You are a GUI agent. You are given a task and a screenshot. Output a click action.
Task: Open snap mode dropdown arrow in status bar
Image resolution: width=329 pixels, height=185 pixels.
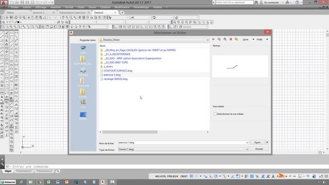pos(201,176)
